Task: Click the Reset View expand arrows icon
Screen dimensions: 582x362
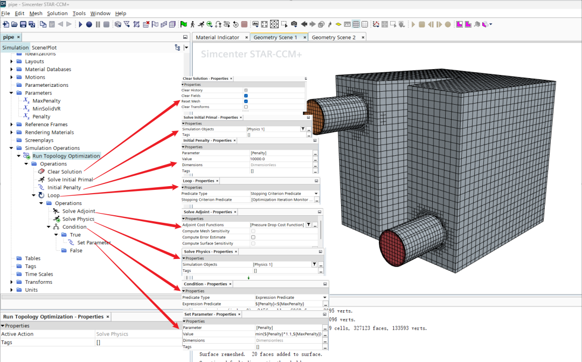Action: point(264,24)
